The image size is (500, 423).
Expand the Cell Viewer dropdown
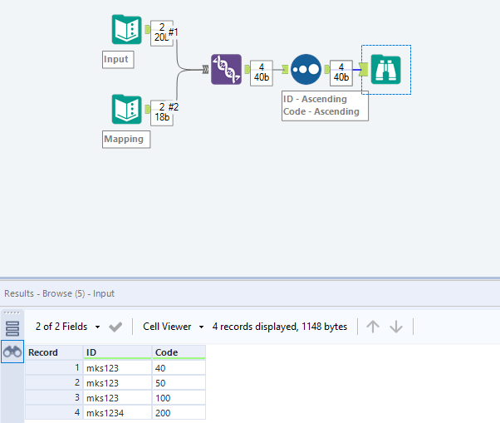(174, 327)
